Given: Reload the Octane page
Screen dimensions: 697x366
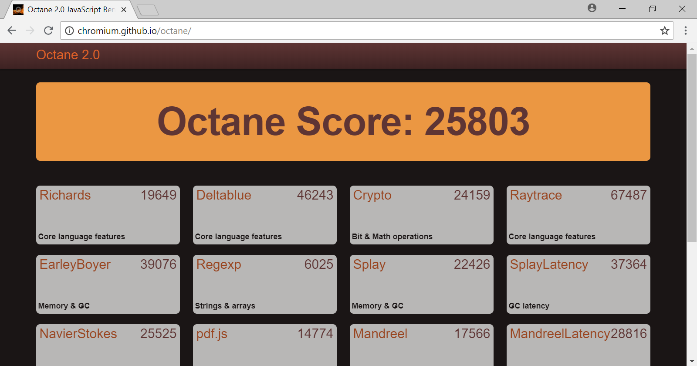Looking at the screenshot, I should (x=48, y=30).
